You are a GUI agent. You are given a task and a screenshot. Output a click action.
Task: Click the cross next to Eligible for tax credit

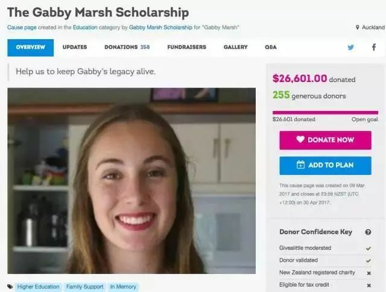point(369,285)
